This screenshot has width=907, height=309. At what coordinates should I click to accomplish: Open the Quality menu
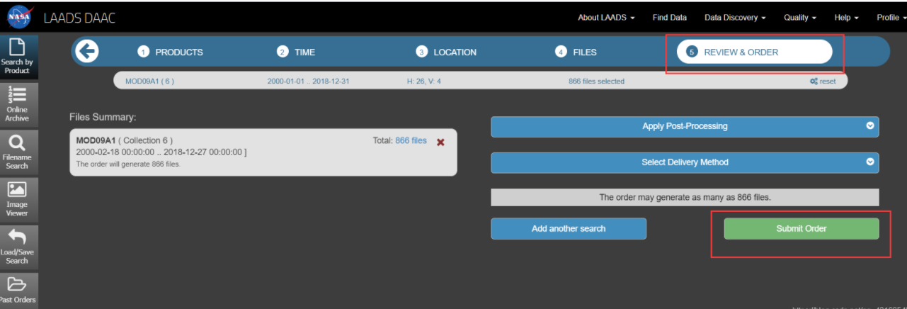[x=800, y=18]
